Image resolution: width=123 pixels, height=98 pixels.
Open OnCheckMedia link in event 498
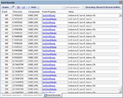pyautogui.click(x=49, y=54)
